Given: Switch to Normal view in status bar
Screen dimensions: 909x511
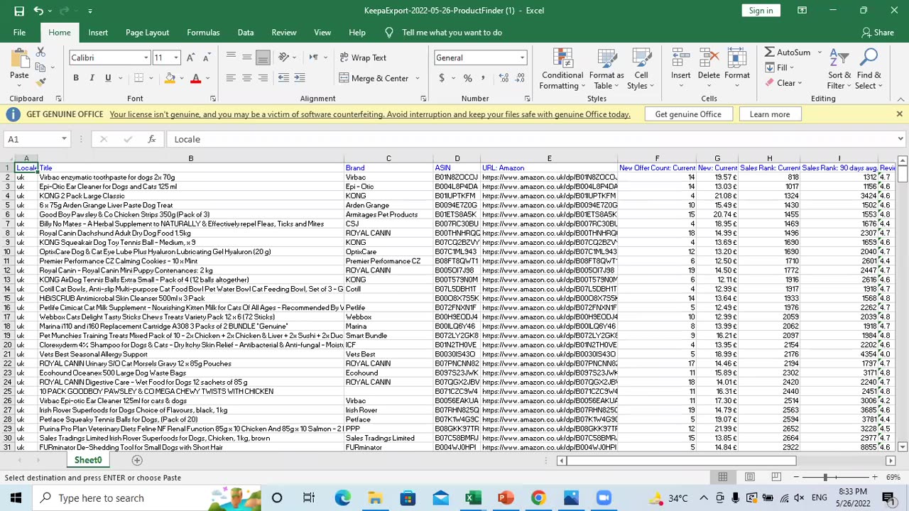Looking at the screenshot, I should tap(722, 478).
